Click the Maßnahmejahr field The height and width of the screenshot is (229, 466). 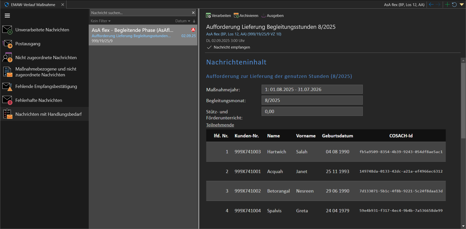point(312,89)
